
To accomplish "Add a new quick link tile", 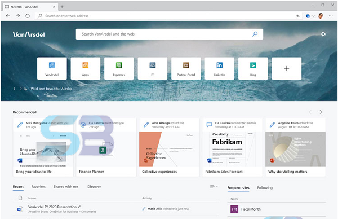I will pyautogui.click(x=287, y=68).
